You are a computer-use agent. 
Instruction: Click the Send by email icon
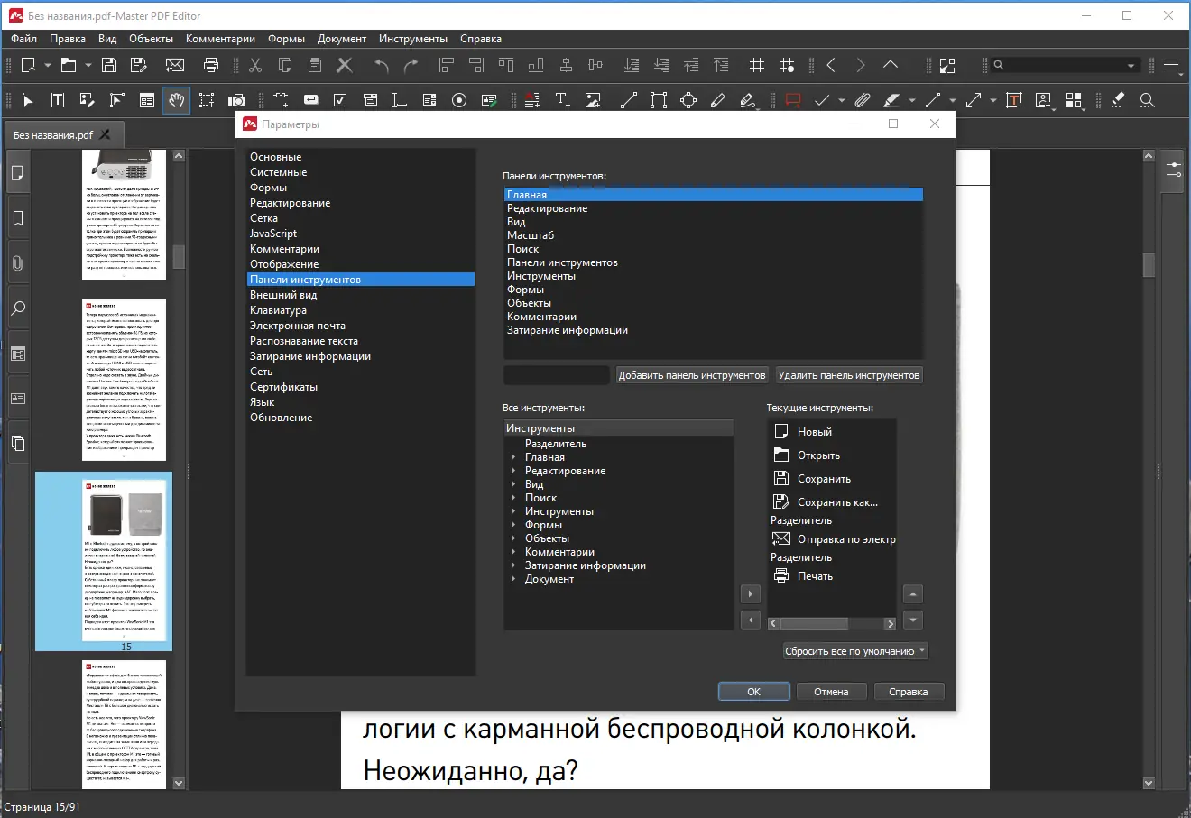pyautogui.click(x=174, y=64)
